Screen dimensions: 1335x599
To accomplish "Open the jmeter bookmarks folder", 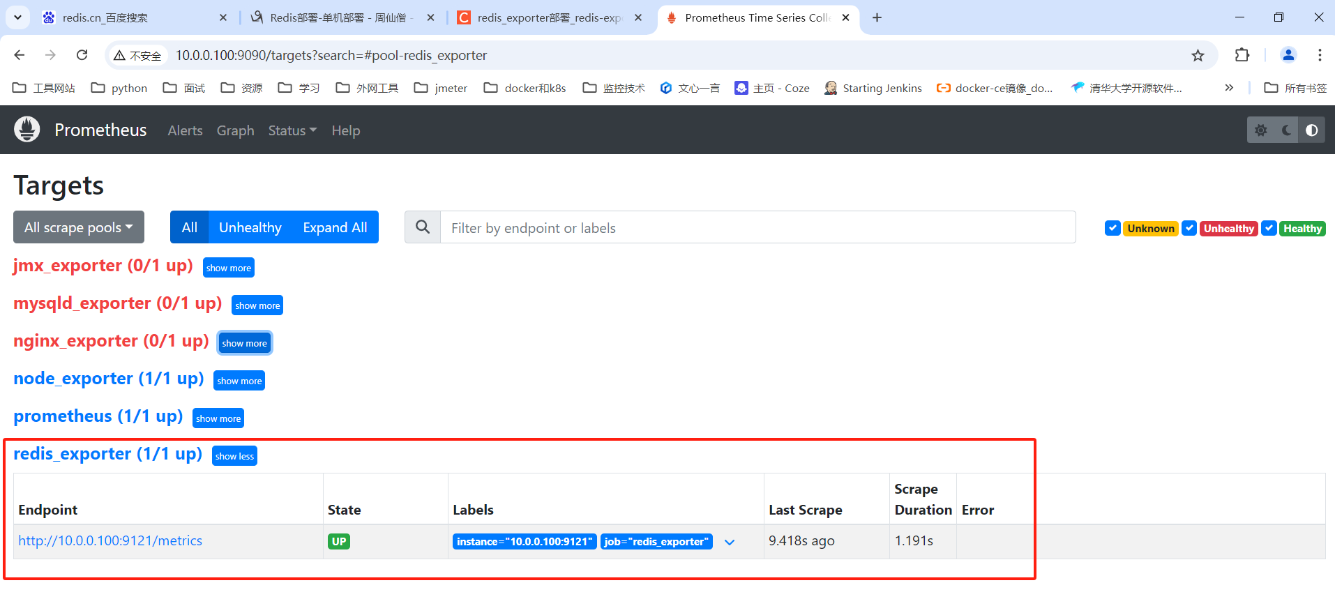I will tap(441, 88).
